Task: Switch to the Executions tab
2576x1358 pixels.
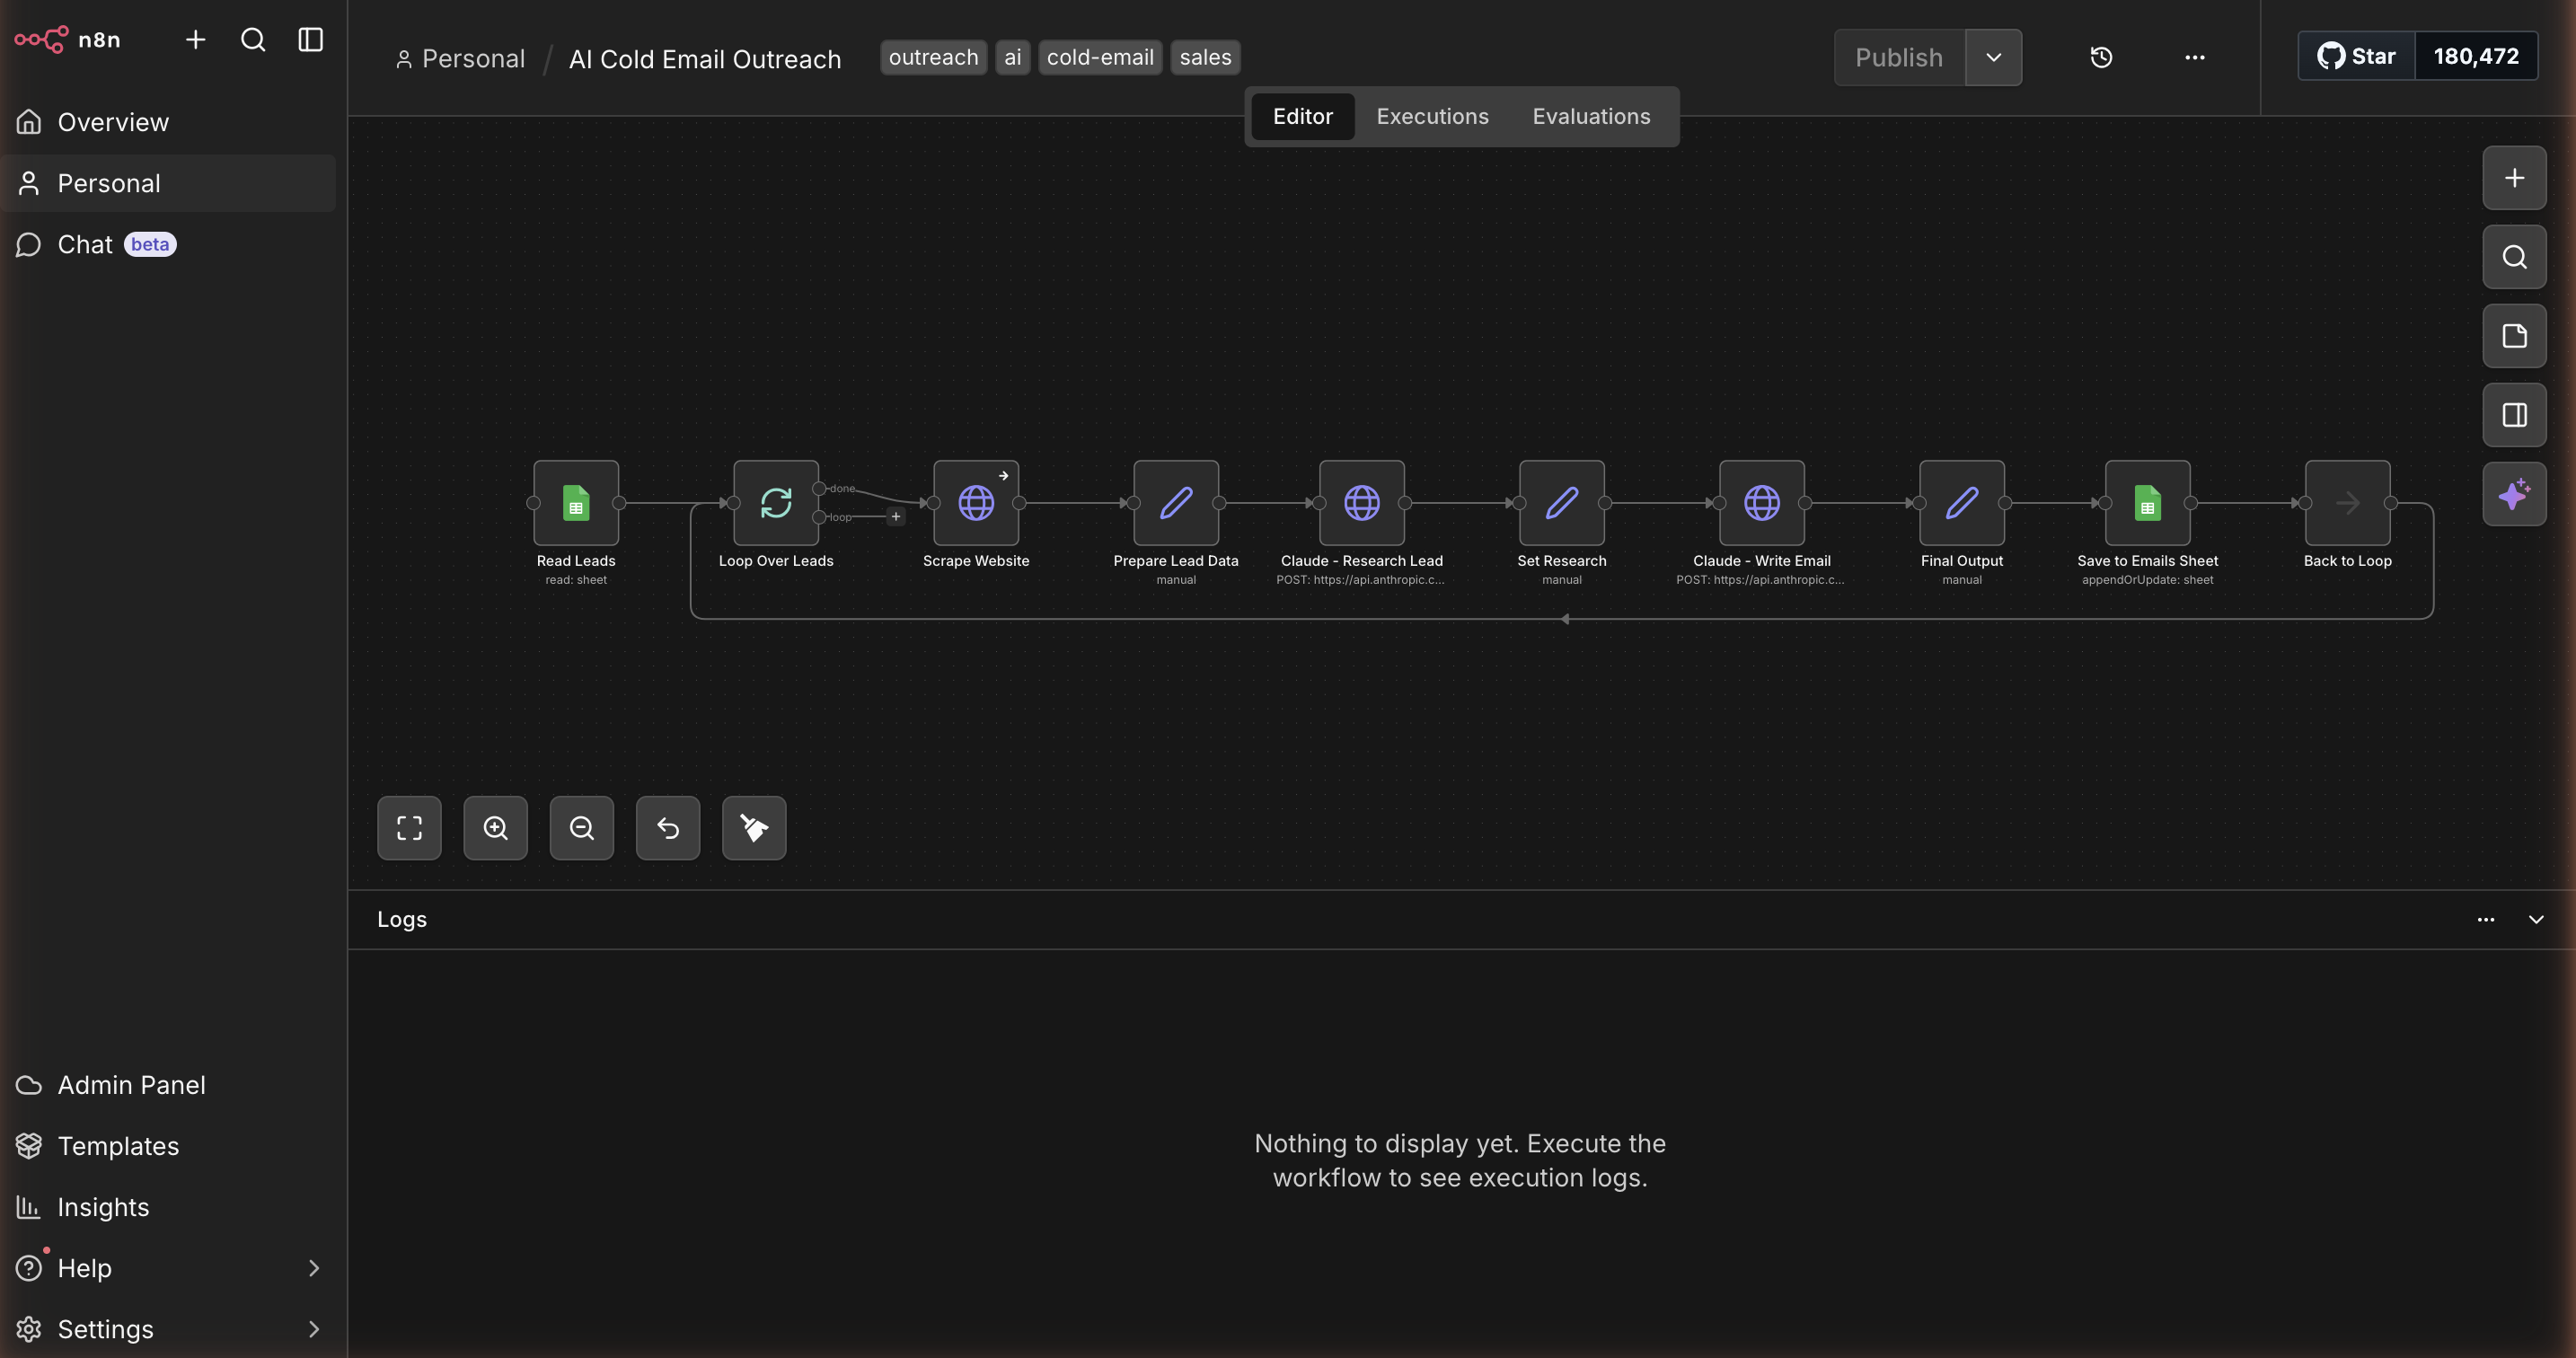Action: click(x=1431, y=116)
